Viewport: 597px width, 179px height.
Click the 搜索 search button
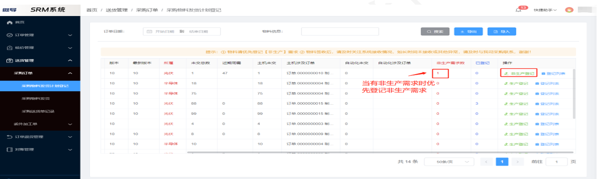click(x=435, y=32)
